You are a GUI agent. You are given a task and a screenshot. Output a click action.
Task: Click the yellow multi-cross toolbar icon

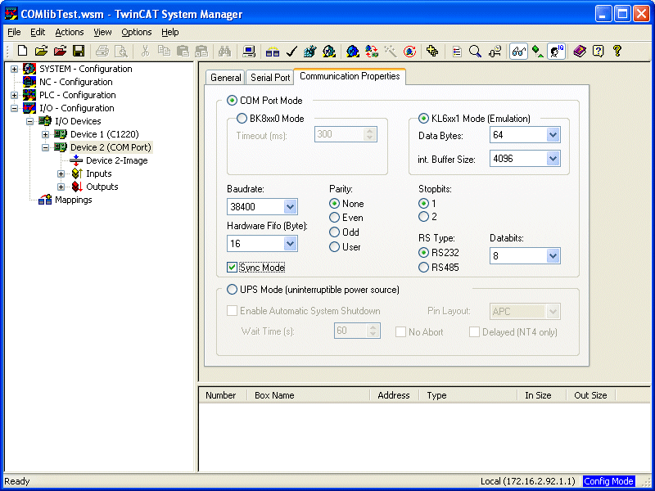(432, 52)
